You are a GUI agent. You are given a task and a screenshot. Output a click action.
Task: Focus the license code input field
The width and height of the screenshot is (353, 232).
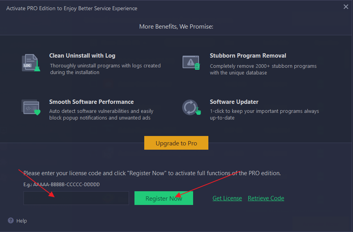76,198
